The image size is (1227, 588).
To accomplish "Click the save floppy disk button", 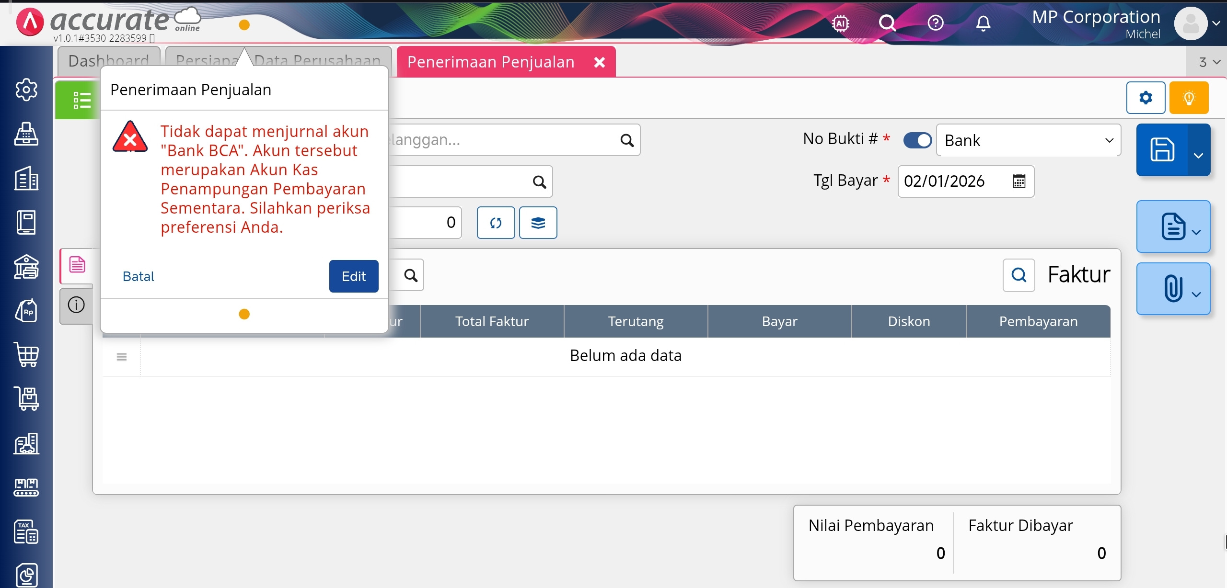I will coord(1162,150).
